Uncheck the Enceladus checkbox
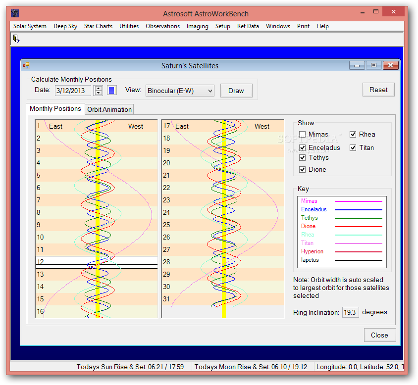The image size is (418, 385). [x=302, y=147]
